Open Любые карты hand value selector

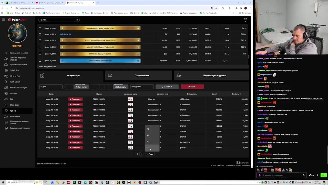[120, 87]
